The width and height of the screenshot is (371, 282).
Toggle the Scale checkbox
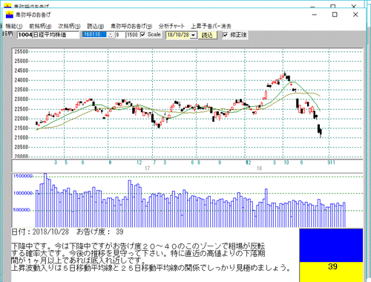(142, 35)
